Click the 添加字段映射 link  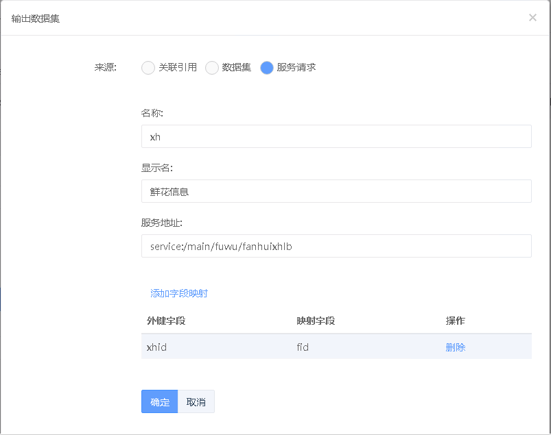click(179, 293)
